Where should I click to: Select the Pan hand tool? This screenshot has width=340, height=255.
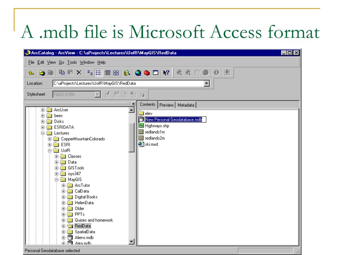coord(197,73)
